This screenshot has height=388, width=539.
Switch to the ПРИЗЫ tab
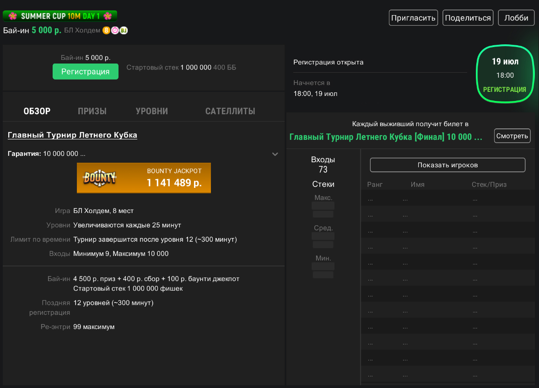pos(92,111)
